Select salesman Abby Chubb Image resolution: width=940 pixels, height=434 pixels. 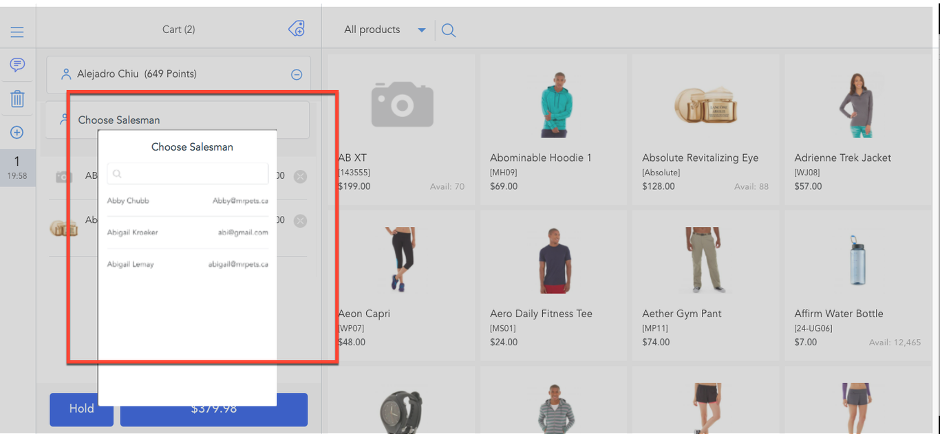[x=187, y=201]
